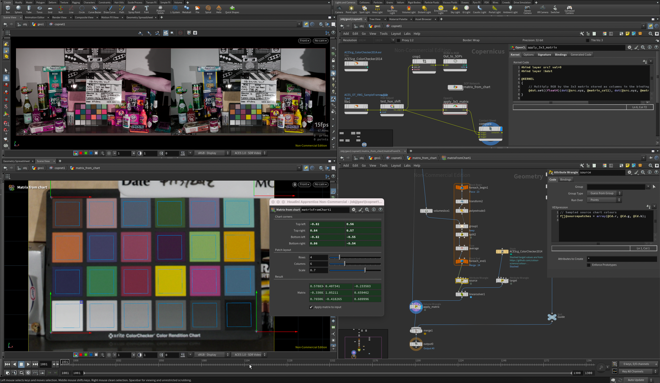Toggle Apply matrix to input checkbox
Viewport: 660px width, 383px height.
[x=311, y=307]
